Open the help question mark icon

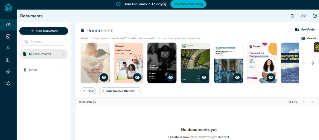[315, 16]
